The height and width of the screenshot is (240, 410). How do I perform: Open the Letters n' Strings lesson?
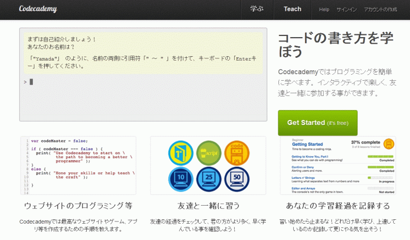tap(303, 178)
